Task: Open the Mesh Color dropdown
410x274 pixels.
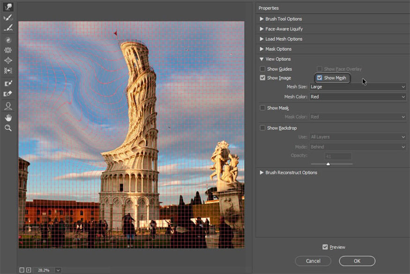Action: pos(358,97)
